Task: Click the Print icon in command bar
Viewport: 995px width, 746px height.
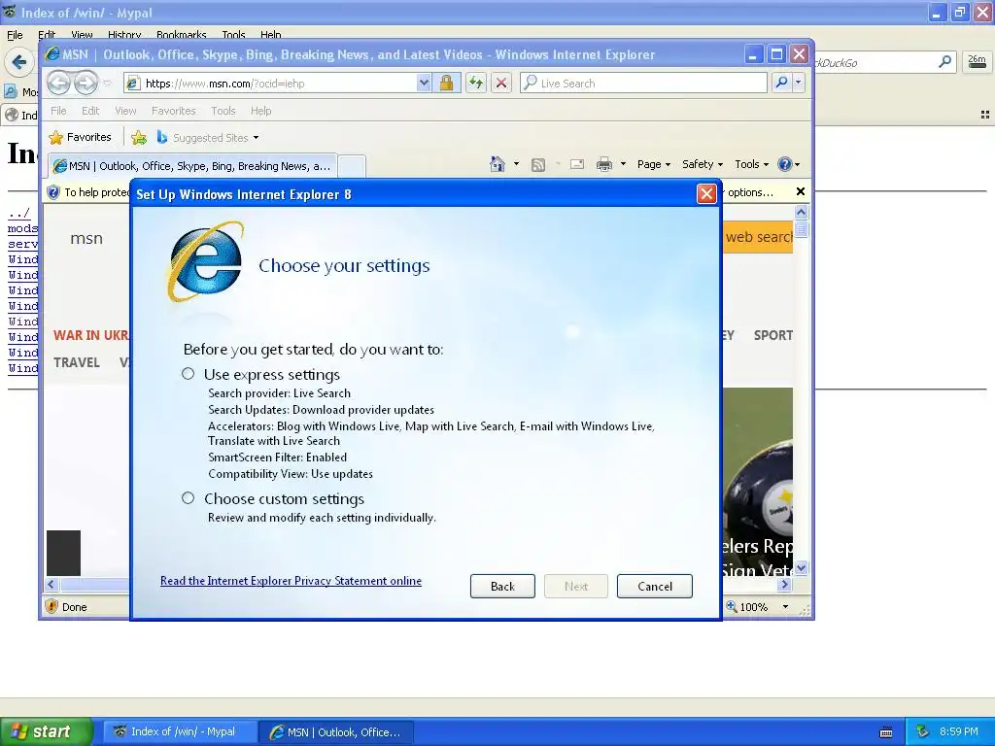Action: 604,165
